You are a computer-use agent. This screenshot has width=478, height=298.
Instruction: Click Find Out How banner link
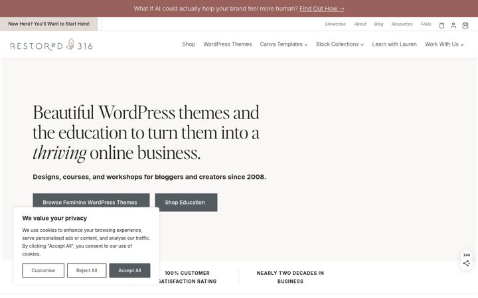(321, 9)
